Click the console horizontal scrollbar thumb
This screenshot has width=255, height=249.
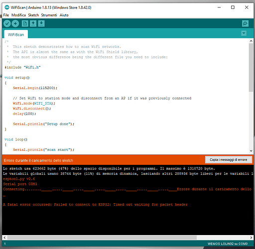pos(102,238)
